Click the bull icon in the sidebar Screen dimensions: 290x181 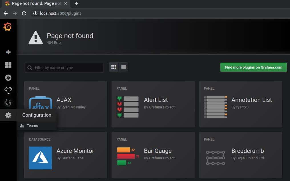click(x=8, y=90)
